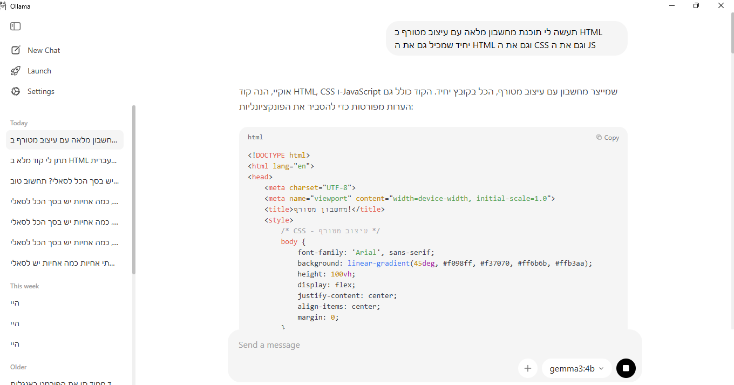The width and height of the screenshot is (734, 385).
Task: Click the sidebar chat list scrollbar
Action: [x=134, y=189]
